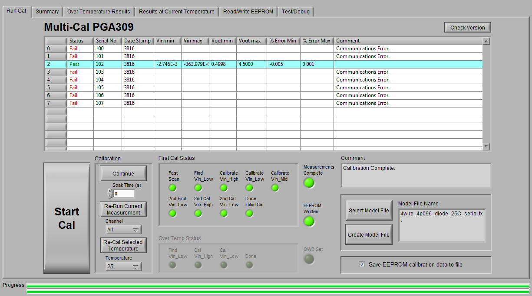
Task: Click the OWD Set LED
Action: (x=309, y=259)
